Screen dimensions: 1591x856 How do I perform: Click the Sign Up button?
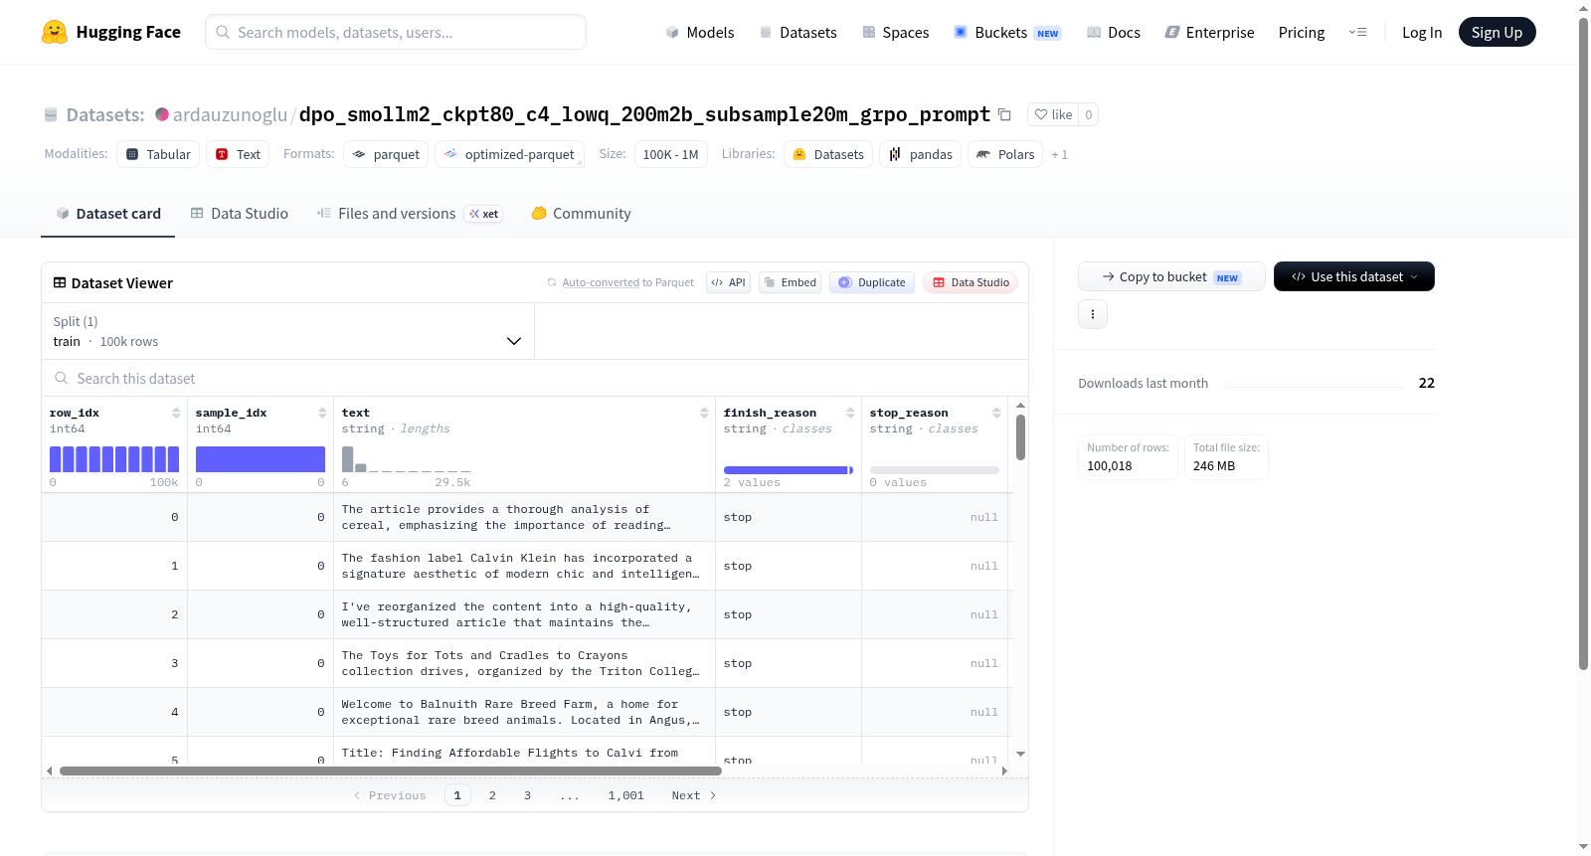pos(1497,33)
